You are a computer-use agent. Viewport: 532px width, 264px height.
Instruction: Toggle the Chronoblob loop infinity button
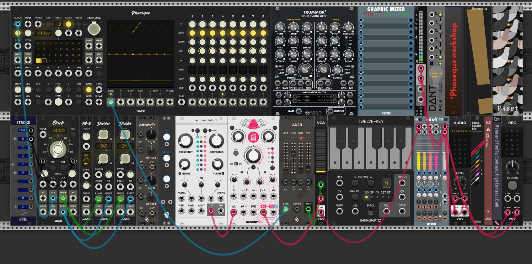pyautogui.click(x=236, y=153)
